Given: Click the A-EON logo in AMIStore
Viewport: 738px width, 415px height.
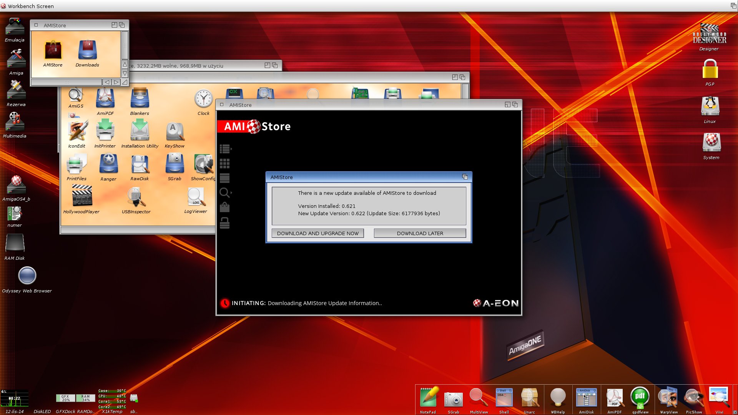Looking at the screenshot, I should click(x=495, y=303).
